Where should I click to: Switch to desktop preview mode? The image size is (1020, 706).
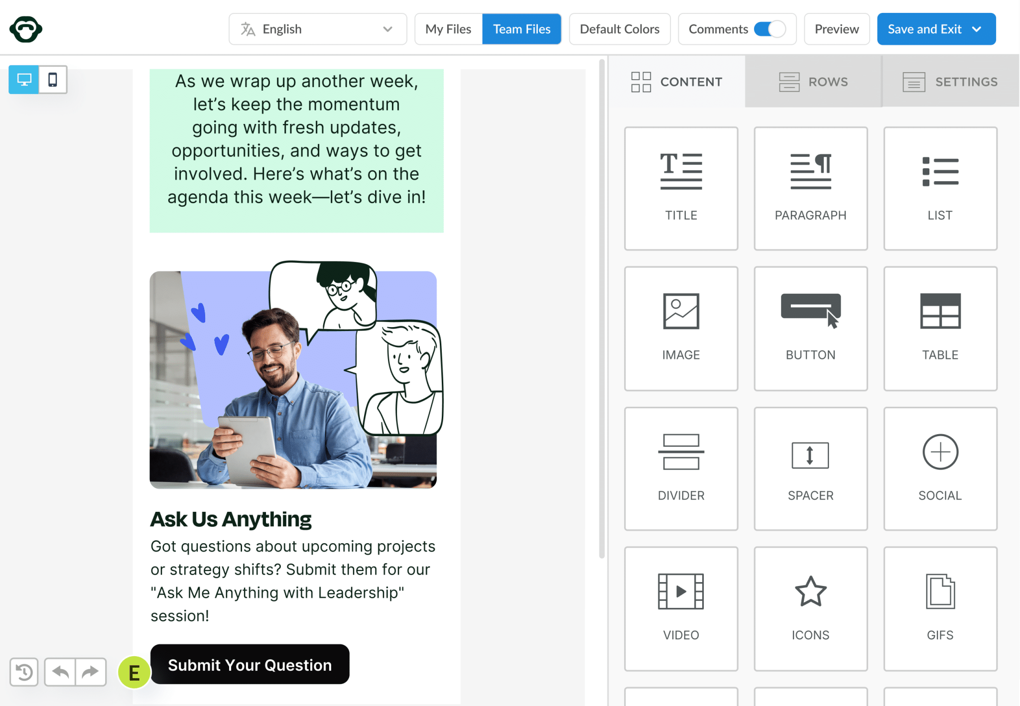24,80
